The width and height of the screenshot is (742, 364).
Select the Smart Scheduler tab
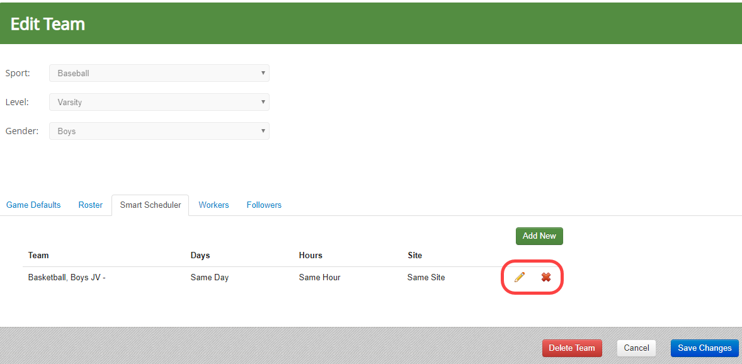click(150, 205)
